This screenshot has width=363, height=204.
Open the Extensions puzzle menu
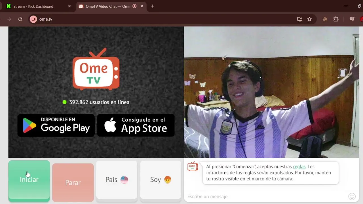pos(336,19)
